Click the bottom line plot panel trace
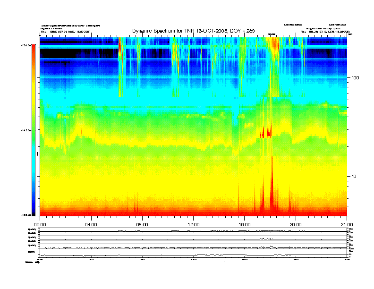 click(x=194, y=255)
